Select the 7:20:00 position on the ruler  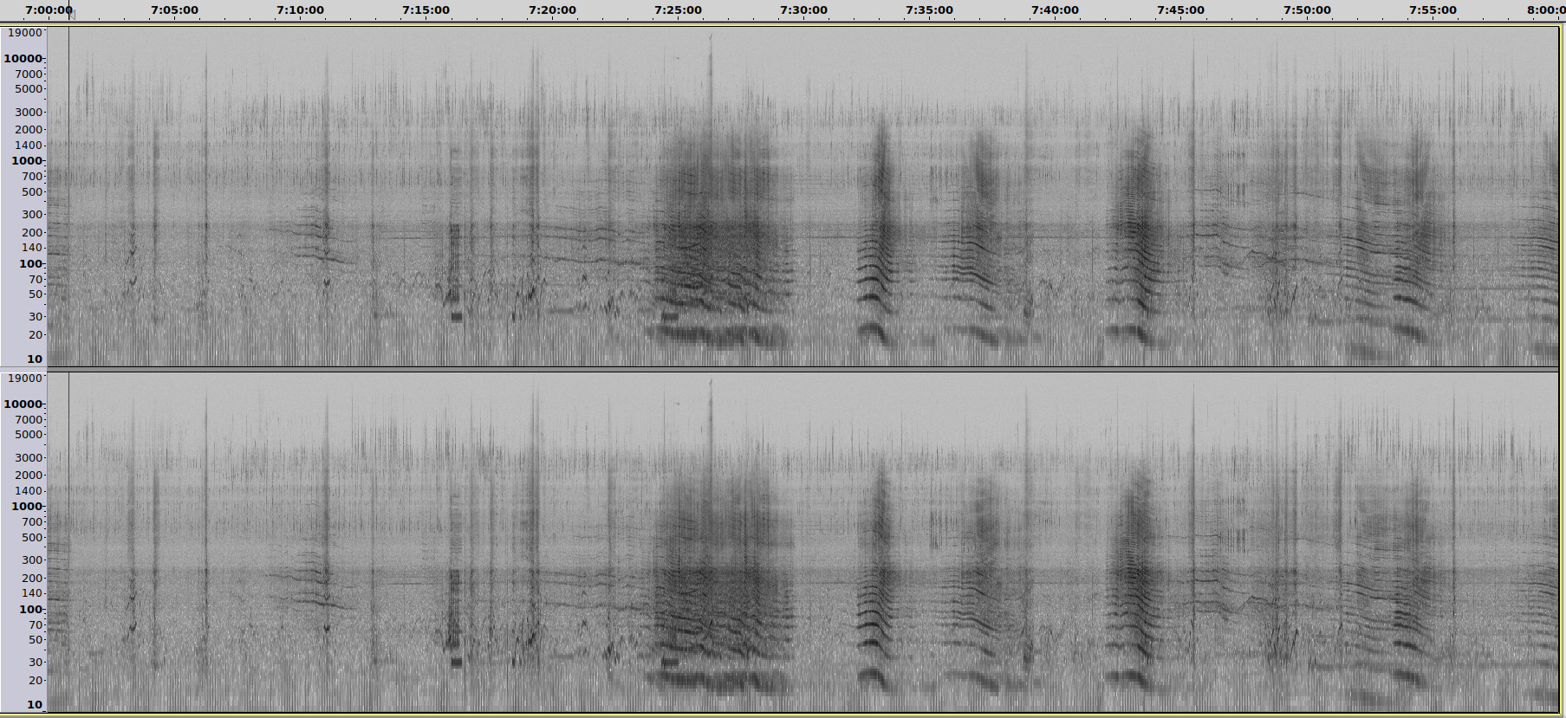point(552,10)
